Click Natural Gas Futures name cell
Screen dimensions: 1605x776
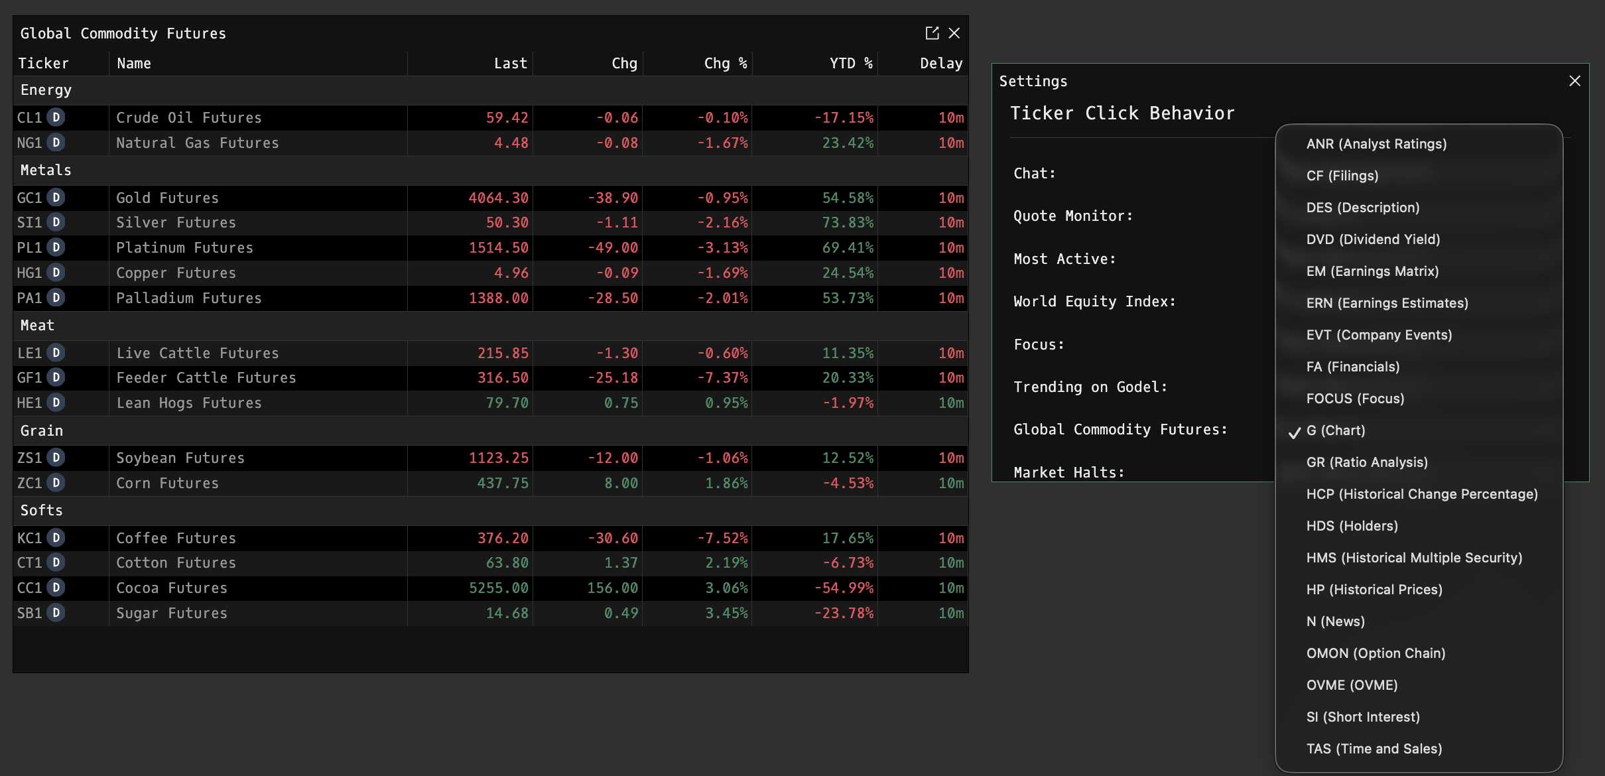coord(258,143)
